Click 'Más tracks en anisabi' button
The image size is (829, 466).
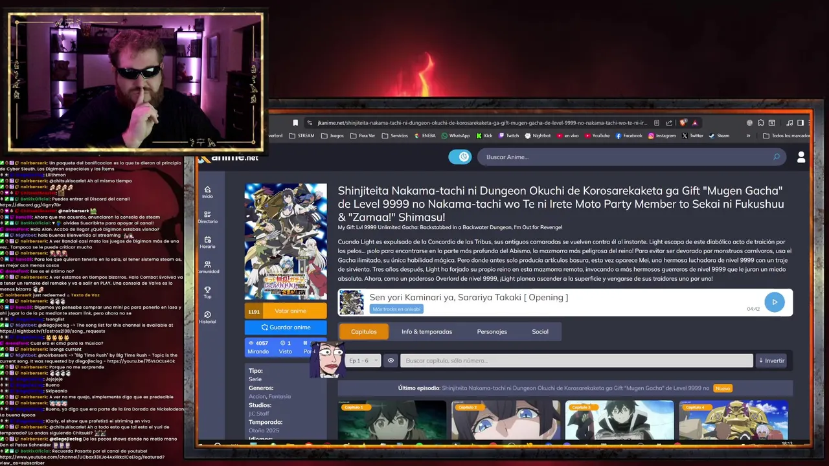[396, 309]
